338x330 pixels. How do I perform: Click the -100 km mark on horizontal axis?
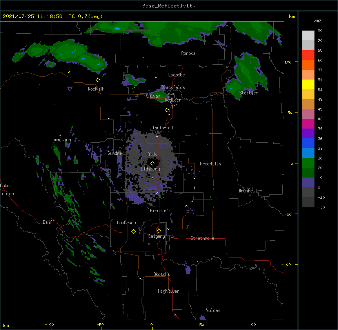coord(49,325)
